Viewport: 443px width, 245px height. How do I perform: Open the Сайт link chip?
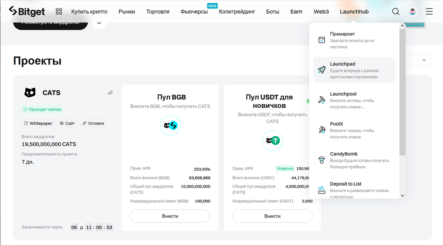67,123
